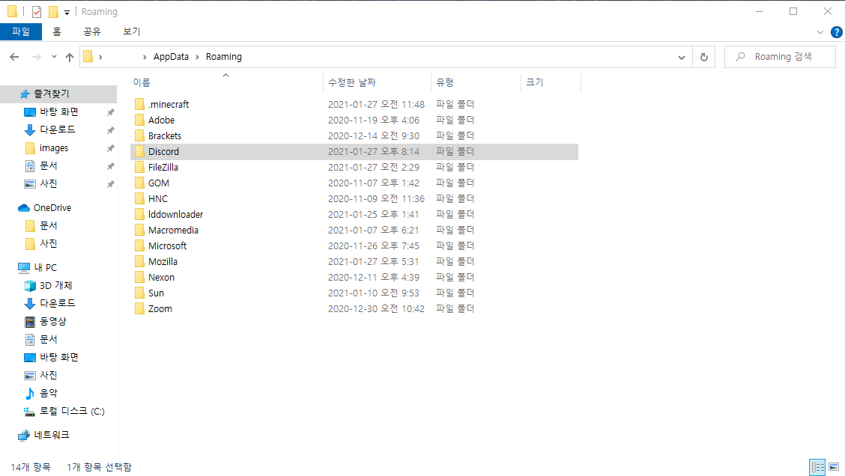845x476 pixels.
Task: Open pinned 다운로드 under 즐겨찾기
Action: tap(58, 129)
